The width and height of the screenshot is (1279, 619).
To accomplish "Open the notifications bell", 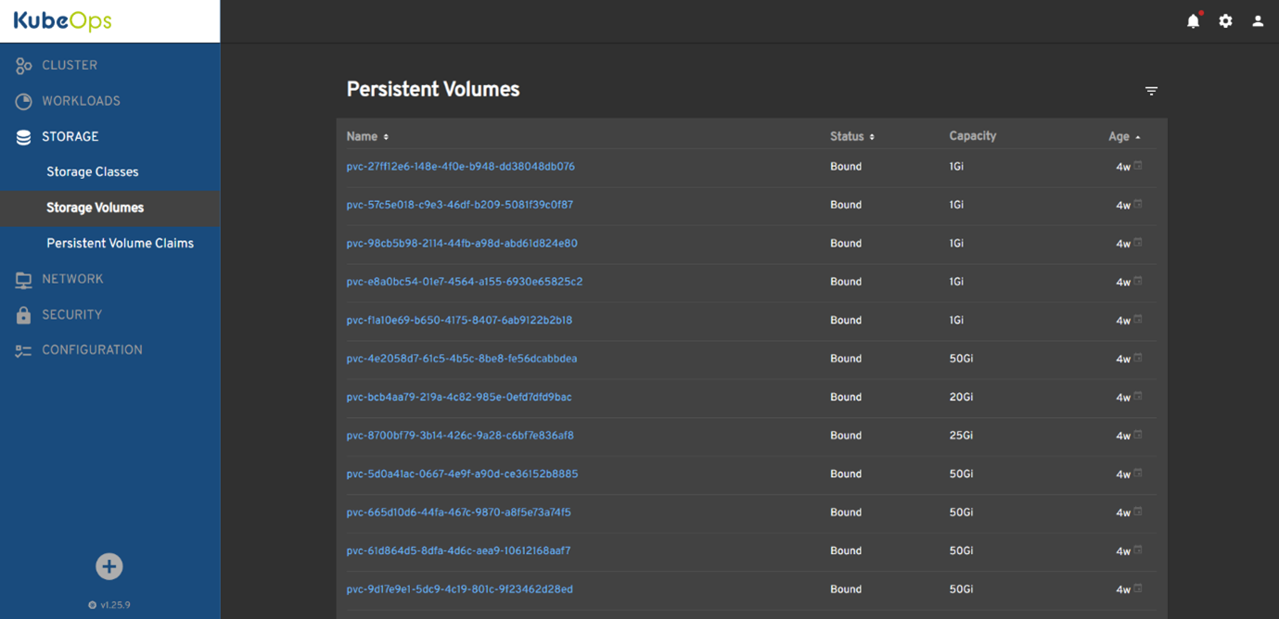I will click(1194, 20).
